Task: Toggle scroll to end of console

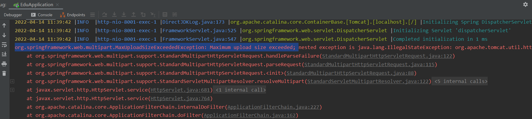Action: point(4,54)
